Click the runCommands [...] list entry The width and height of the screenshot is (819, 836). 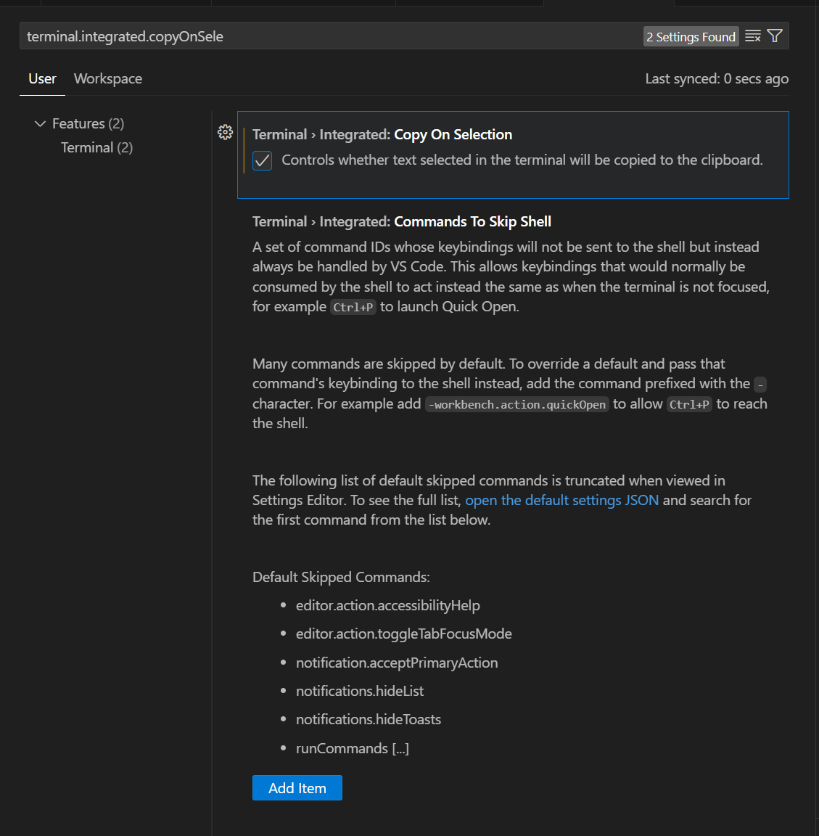point(353,749)
